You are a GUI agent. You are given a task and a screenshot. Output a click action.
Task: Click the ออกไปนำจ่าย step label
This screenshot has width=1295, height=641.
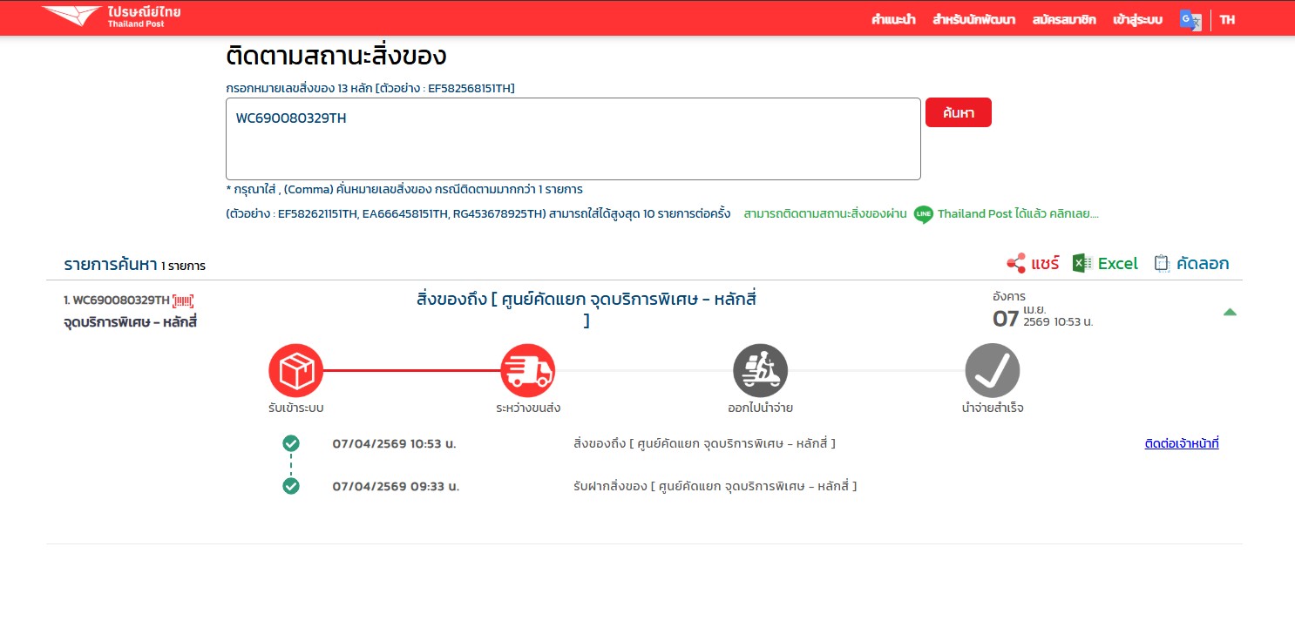click(761, 408)
